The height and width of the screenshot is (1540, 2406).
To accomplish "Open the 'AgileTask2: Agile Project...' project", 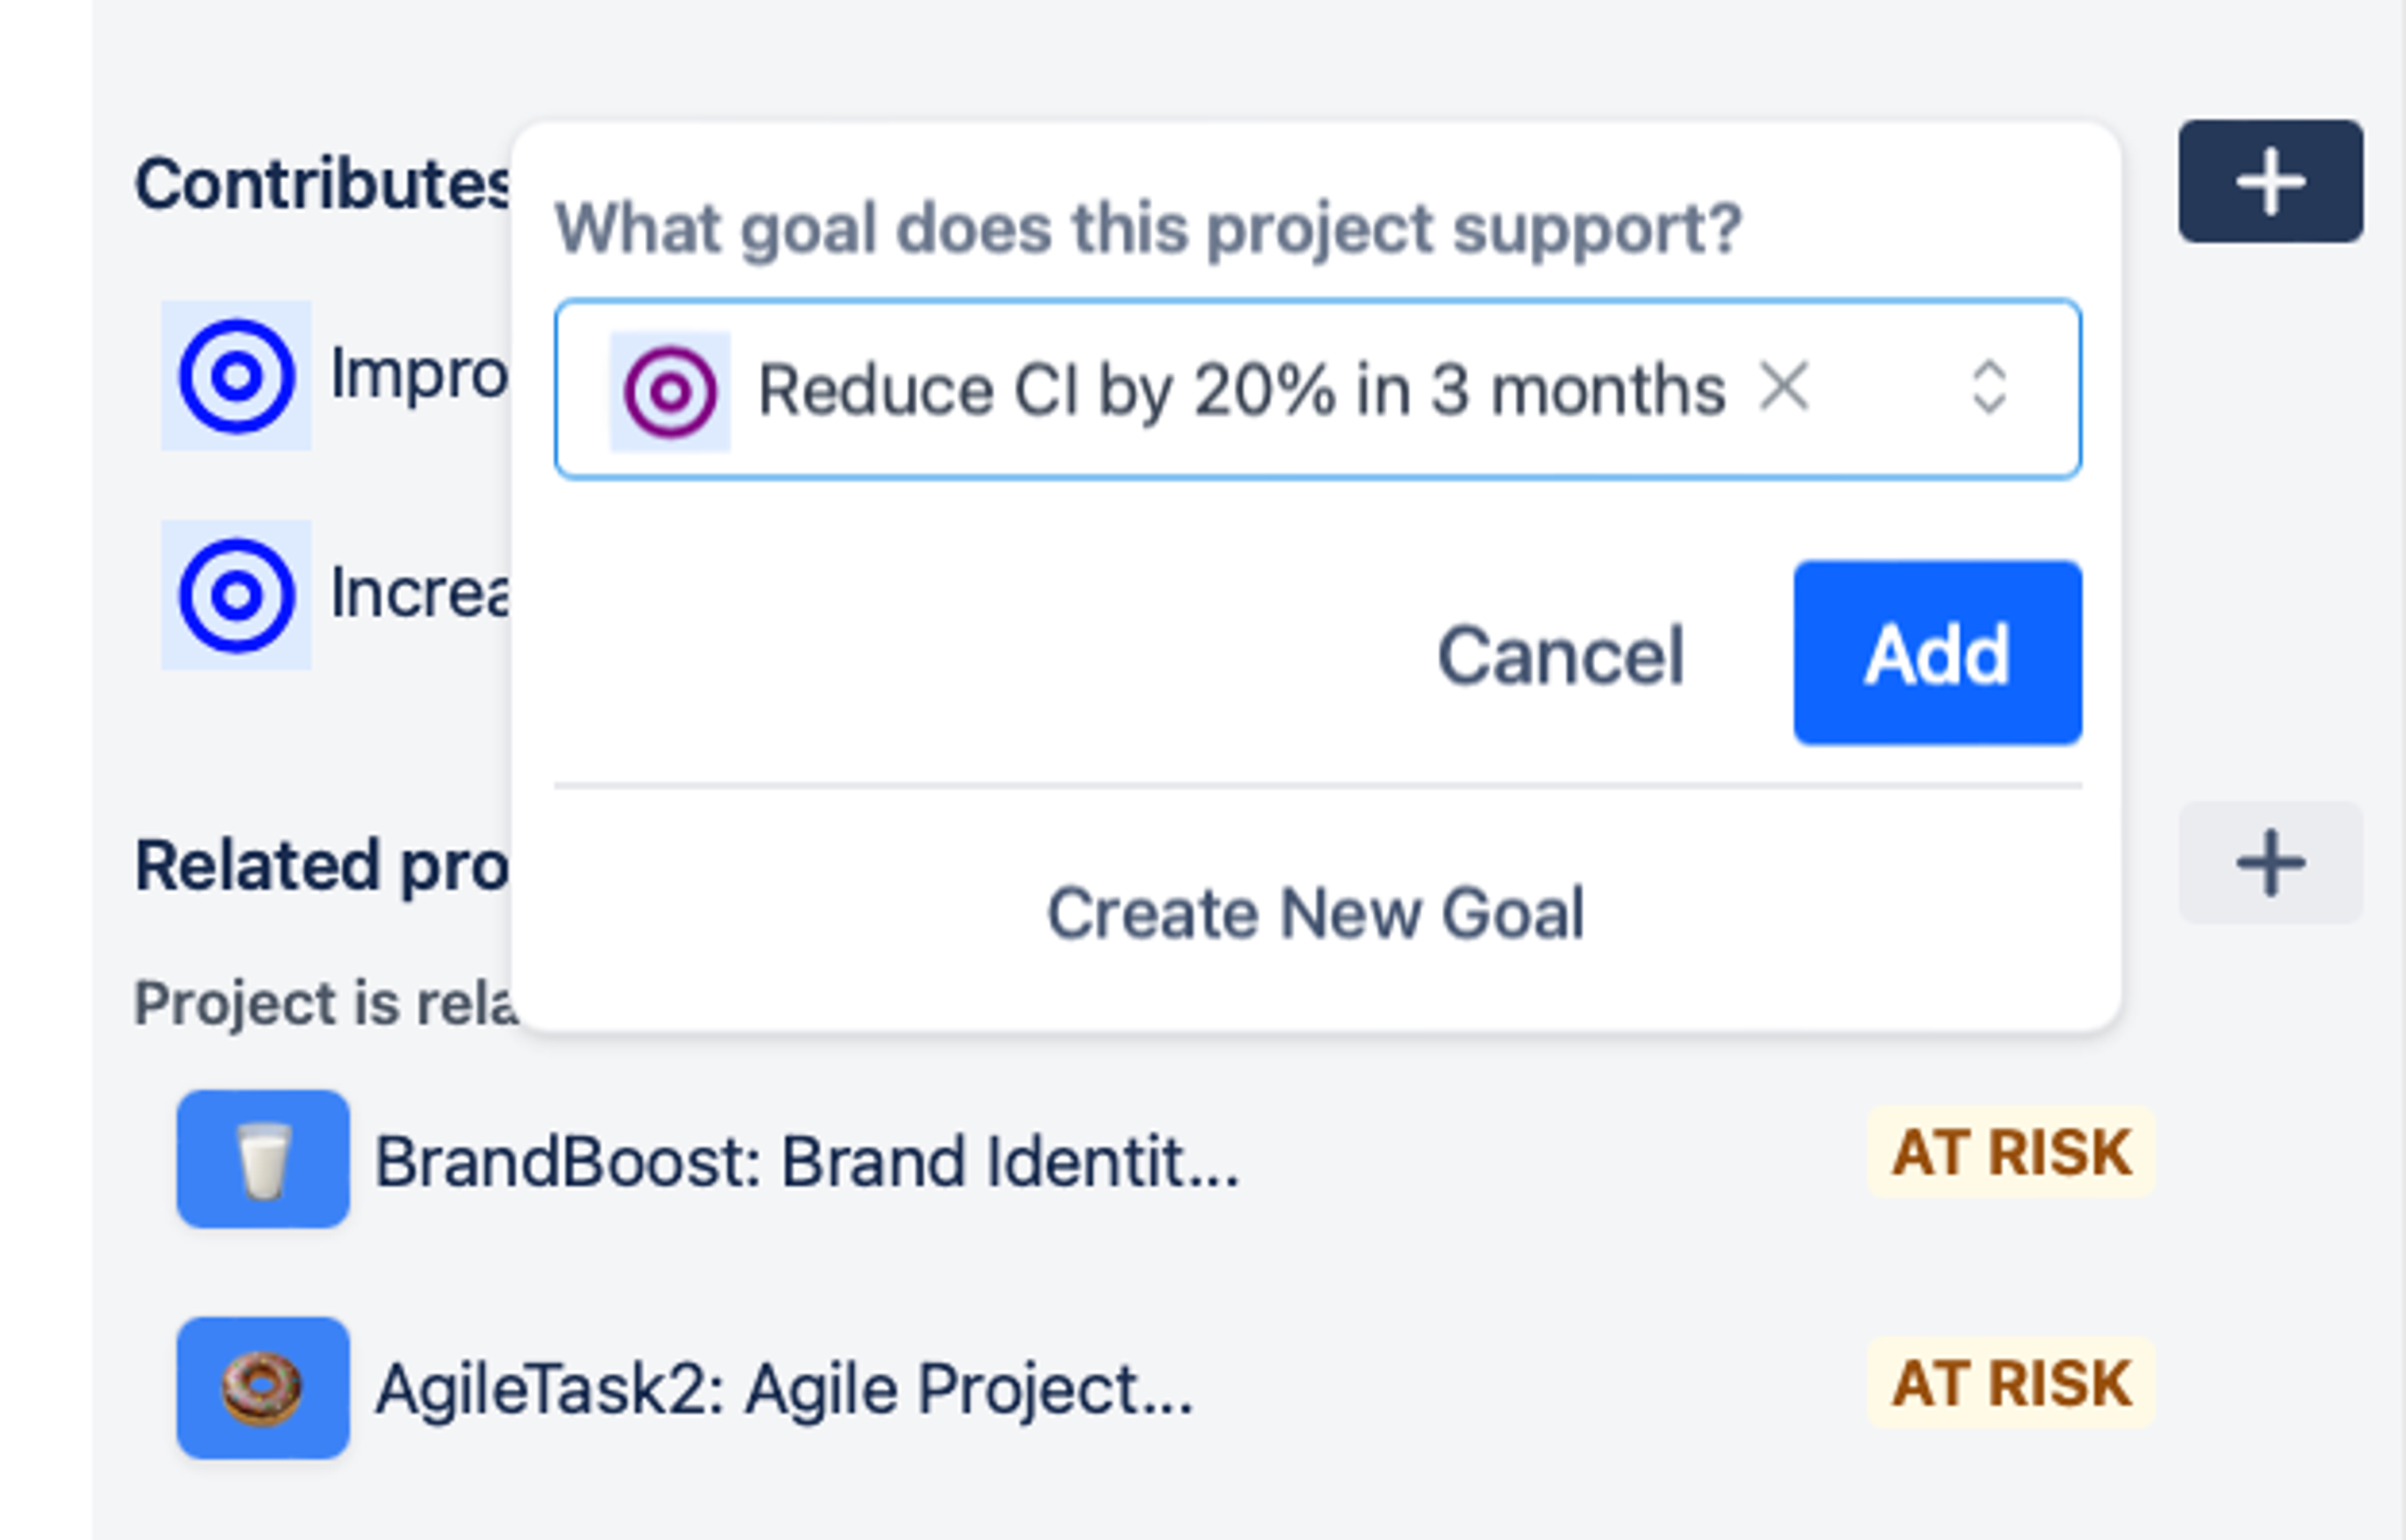I will click(x=784, y=1390).
